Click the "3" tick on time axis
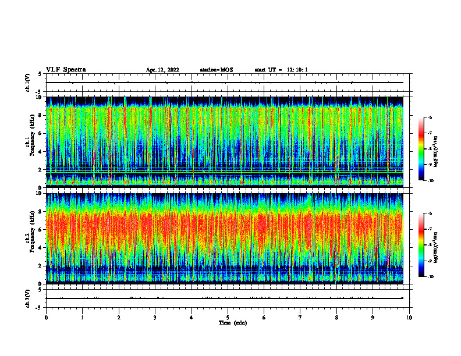The height and width of the screenshot is (356, 461). (155, 318)
